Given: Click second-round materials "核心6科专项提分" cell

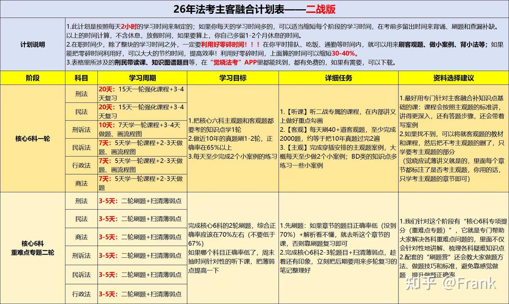Looking at the screenshot, I should [x=454, y=248].
